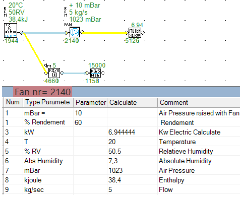Click the REM note icon above the flow source
The height and width of the screenshot is (197, 241).
[x=6, y=12]
